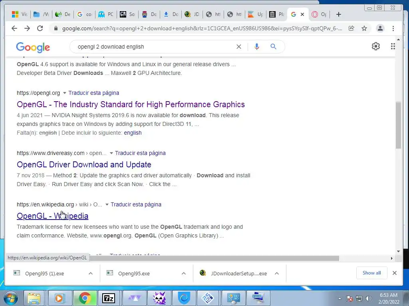This screenshot has width=409, height=306.
Task: Reload the current page
Action: (x=40, y=28)
